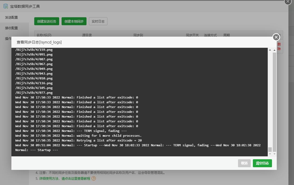The image size is (294, 185).
Task: Click the 同步到 column header
Action: [138, 35]
